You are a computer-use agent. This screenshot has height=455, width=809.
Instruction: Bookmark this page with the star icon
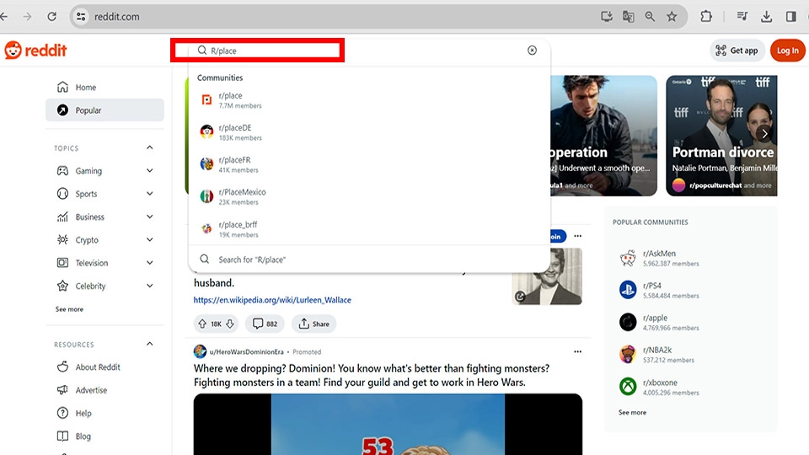[x=672, y=17]
